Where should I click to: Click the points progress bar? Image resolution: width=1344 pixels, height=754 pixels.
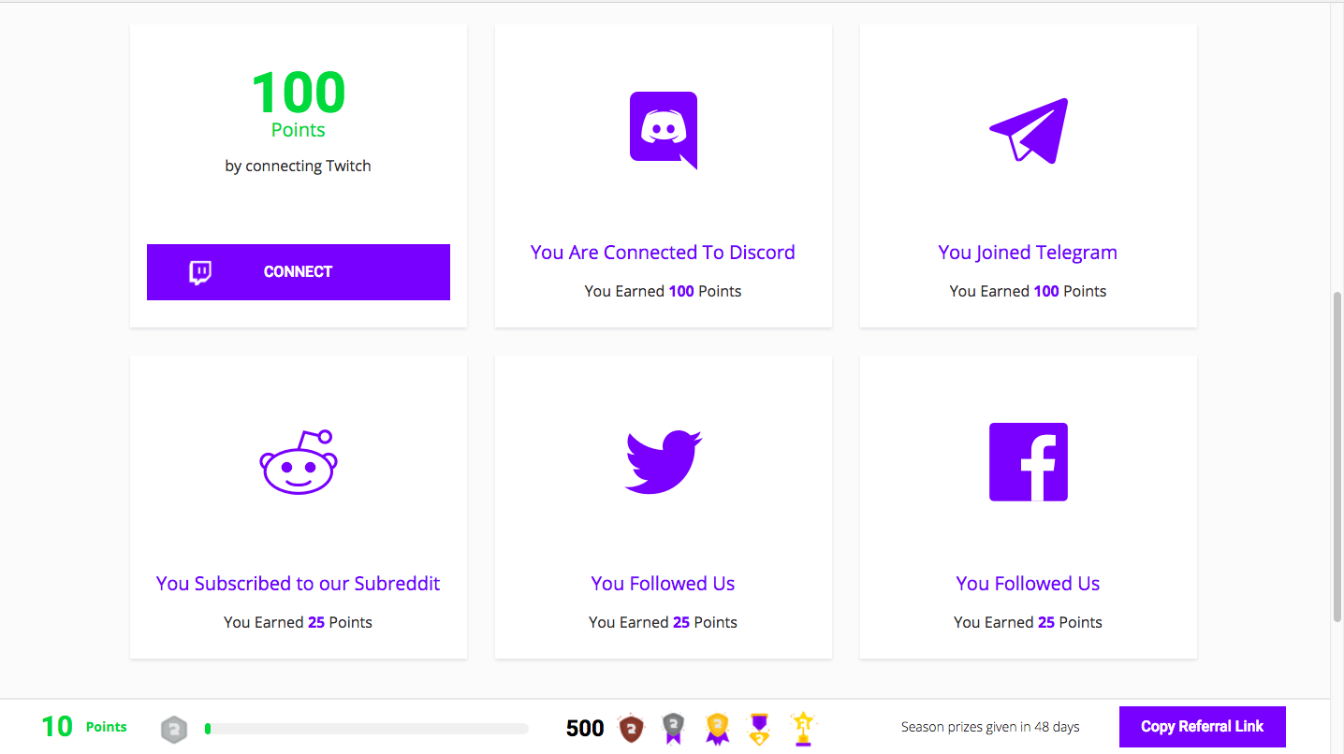tap(366, 728)
